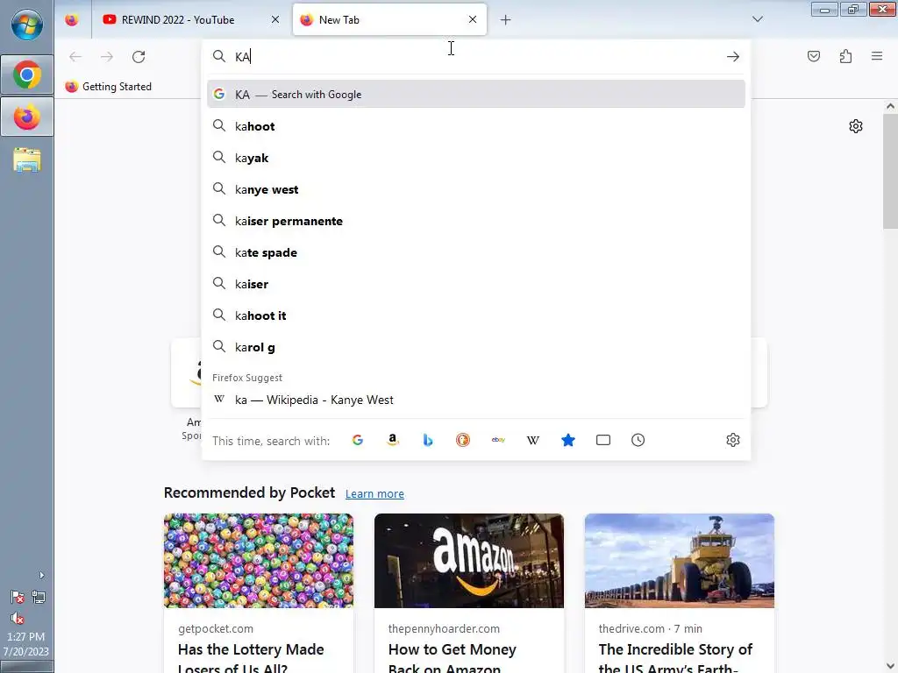
Task: Go back one page
Action: pos(75,57)
